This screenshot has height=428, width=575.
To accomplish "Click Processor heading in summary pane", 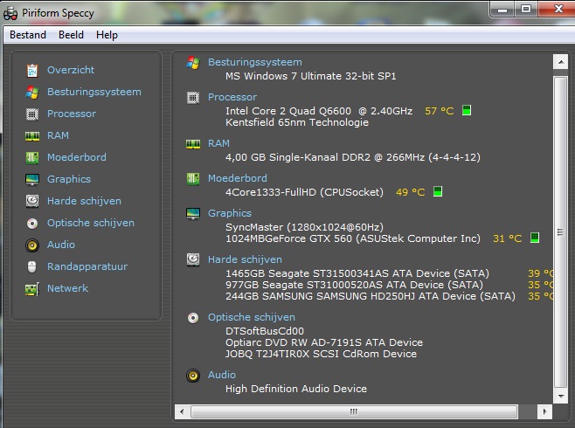I will pyautogui.click(x=232, y=97).
